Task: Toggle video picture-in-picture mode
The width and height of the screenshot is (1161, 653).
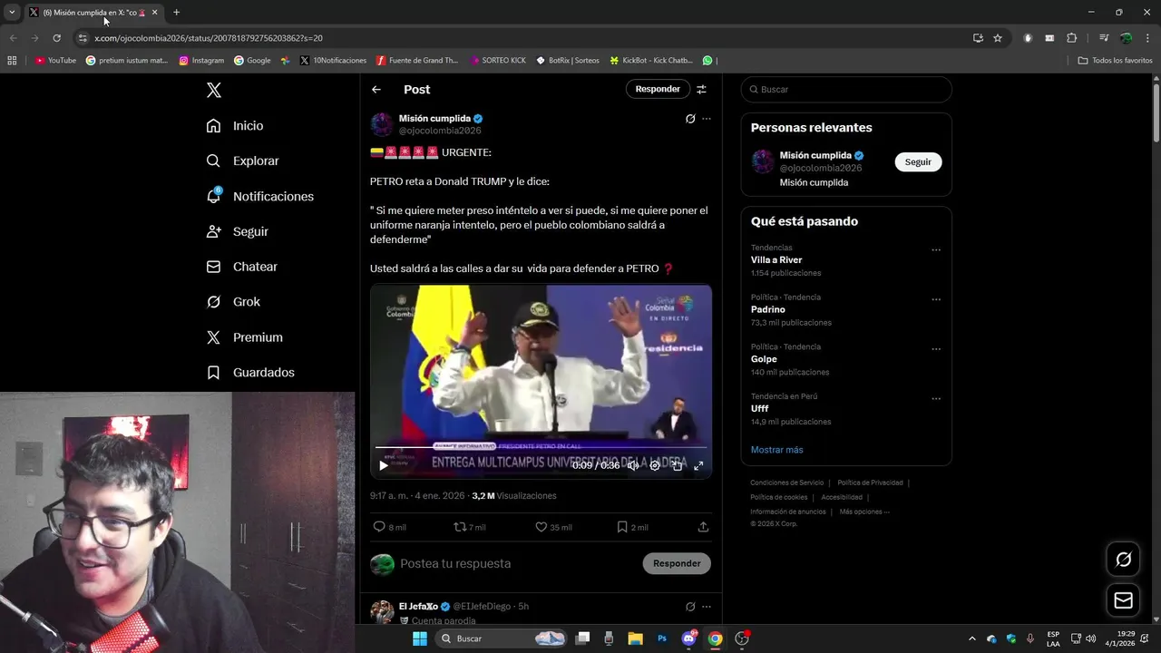Action: [677, 465]
